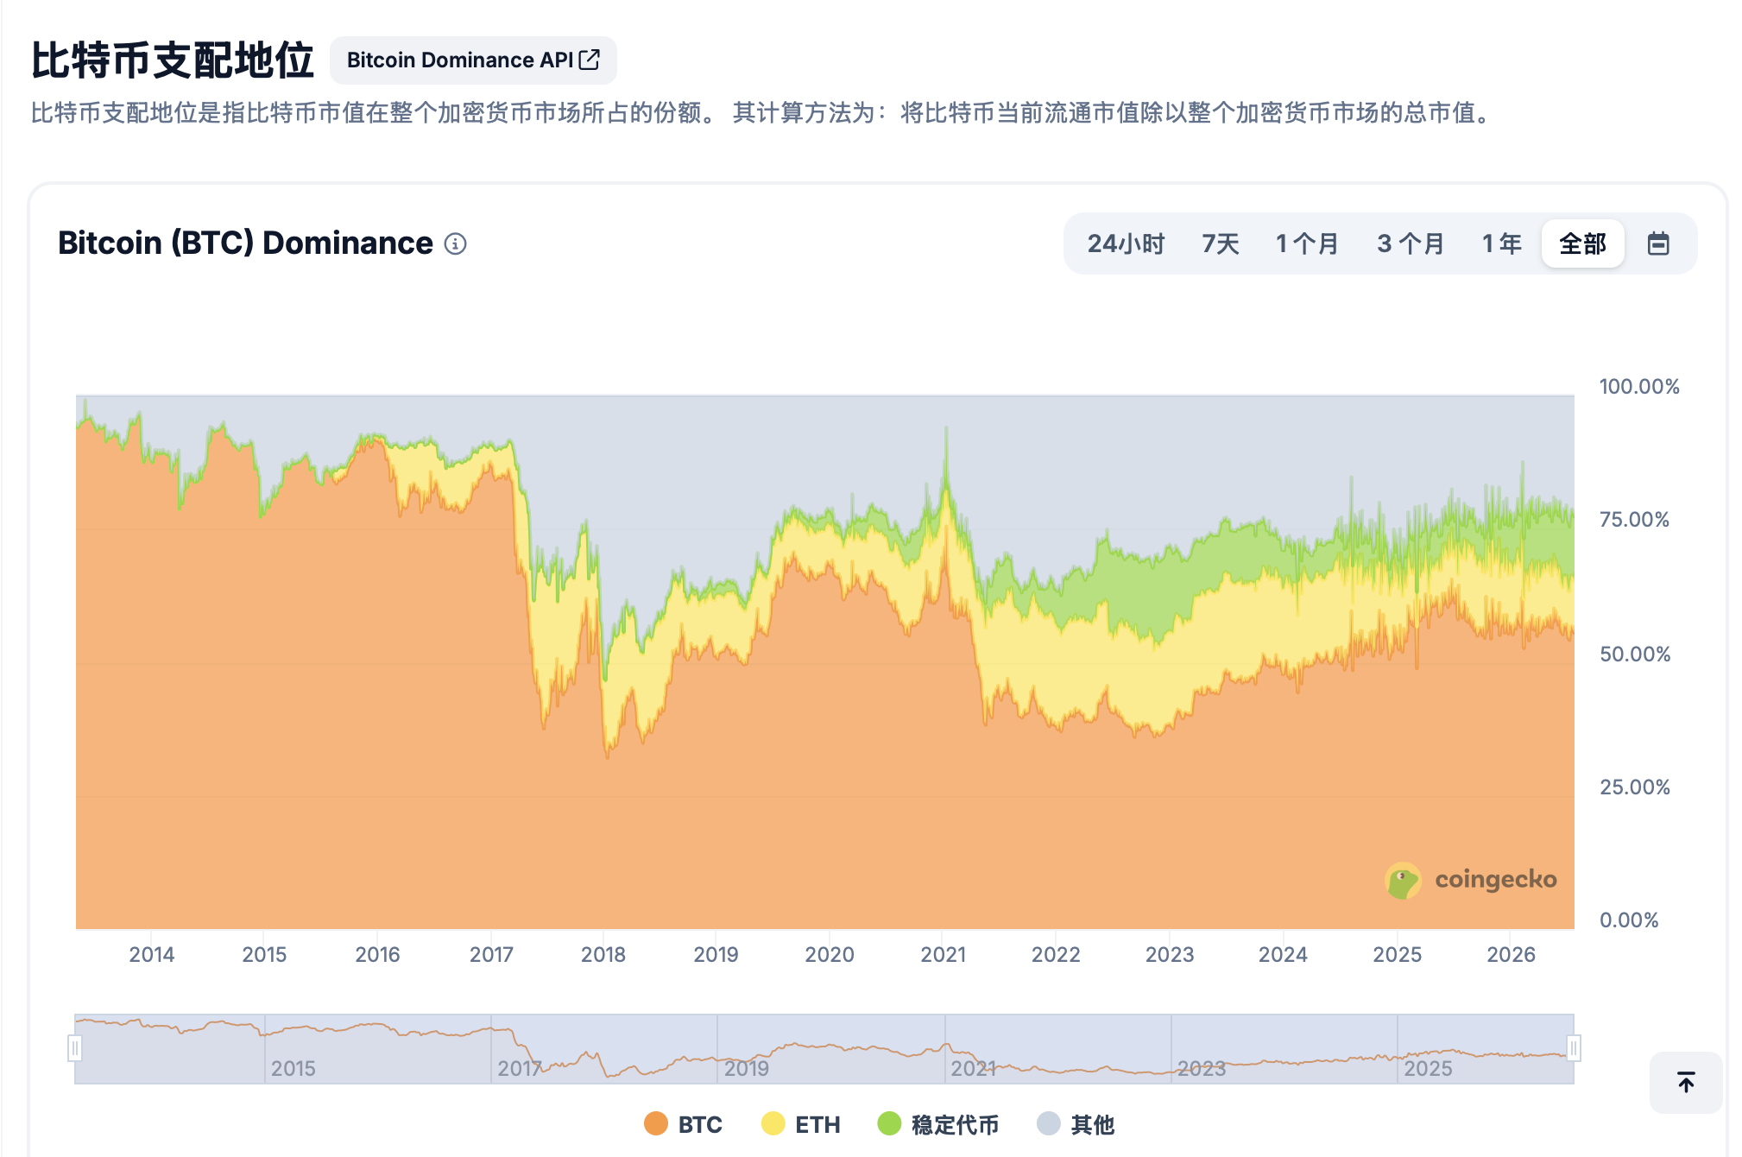Click the left handle of range navigator
The image size is (1742, 1157).
coord(75,1048)
